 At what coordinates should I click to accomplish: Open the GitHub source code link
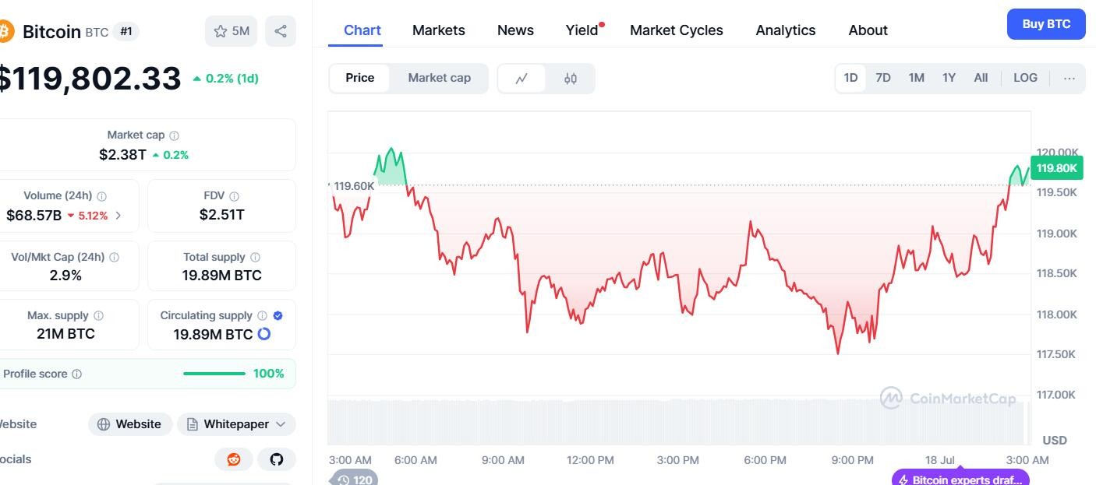click(277, 459)
